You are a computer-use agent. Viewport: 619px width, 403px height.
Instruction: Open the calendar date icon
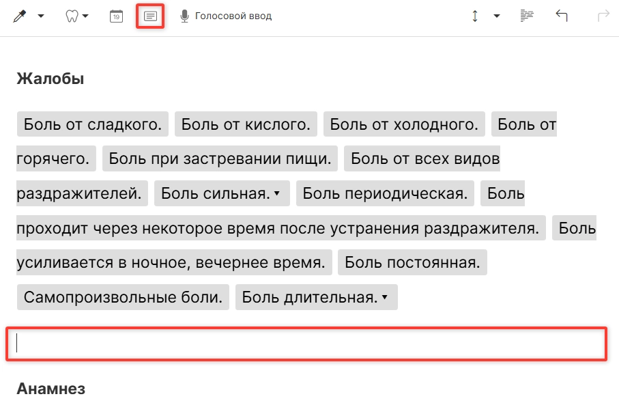coord(116,16)
